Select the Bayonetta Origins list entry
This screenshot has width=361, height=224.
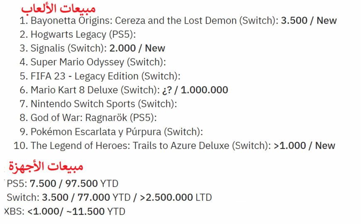pos(178,20)
